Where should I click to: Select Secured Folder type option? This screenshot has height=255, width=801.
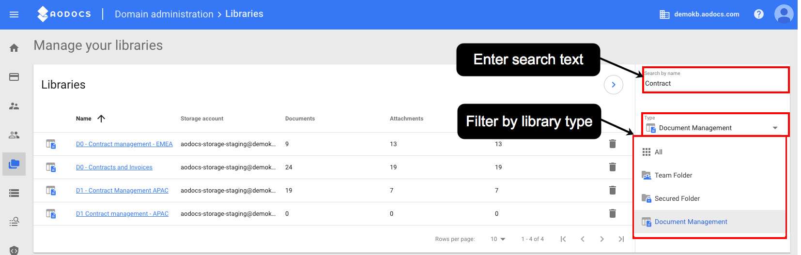[710, 198]
